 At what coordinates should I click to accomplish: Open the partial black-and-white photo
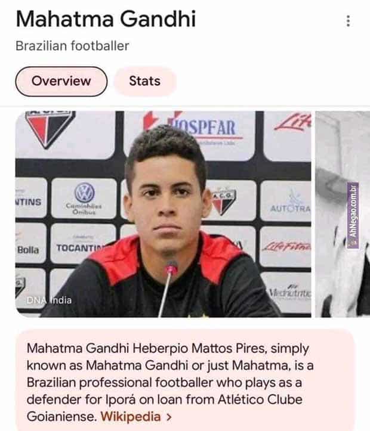tap(342, 214)
